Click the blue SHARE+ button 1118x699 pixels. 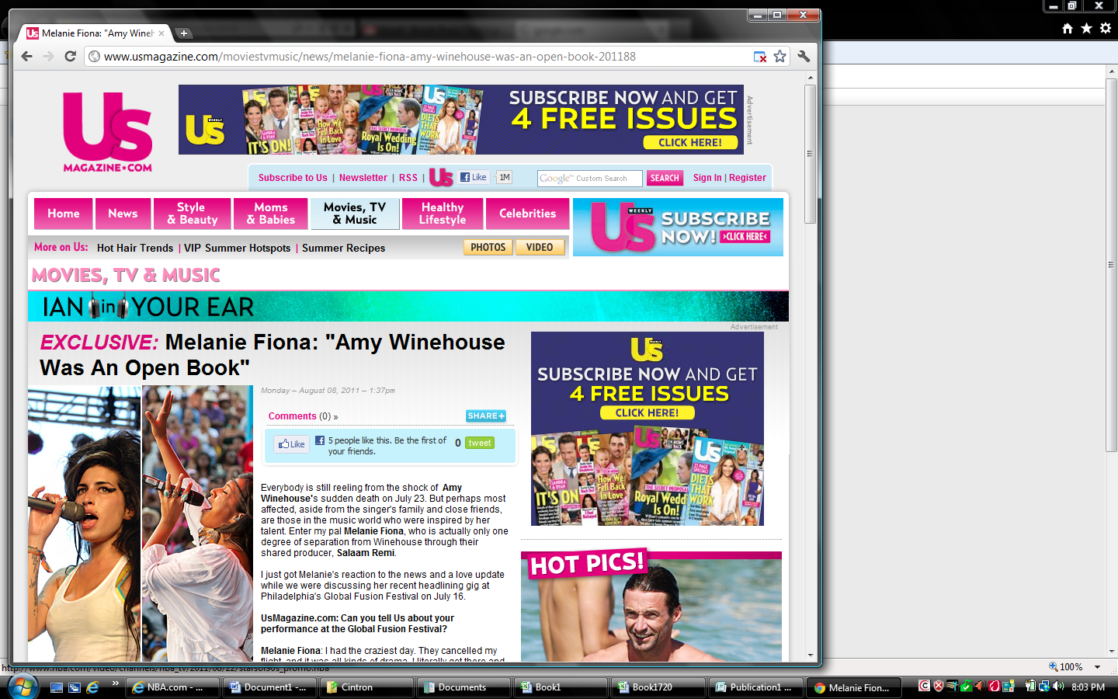[x=486, y=416]
